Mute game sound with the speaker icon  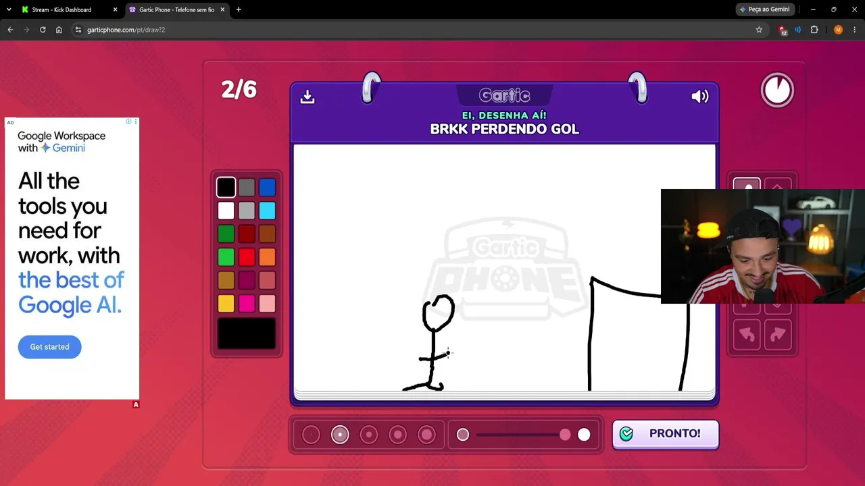[700, 97]
